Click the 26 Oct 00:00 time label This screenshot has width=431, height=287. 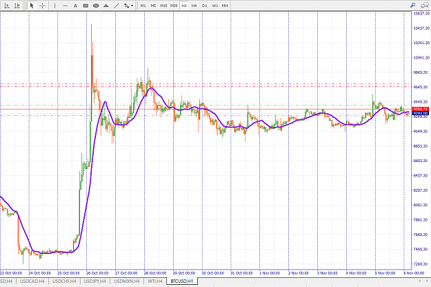[97, 273]
